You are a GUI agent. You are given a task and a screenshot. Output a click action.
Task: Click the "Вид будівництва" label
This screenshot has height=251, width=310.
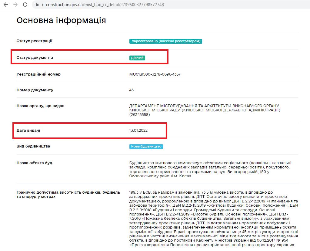click(33, 146)
